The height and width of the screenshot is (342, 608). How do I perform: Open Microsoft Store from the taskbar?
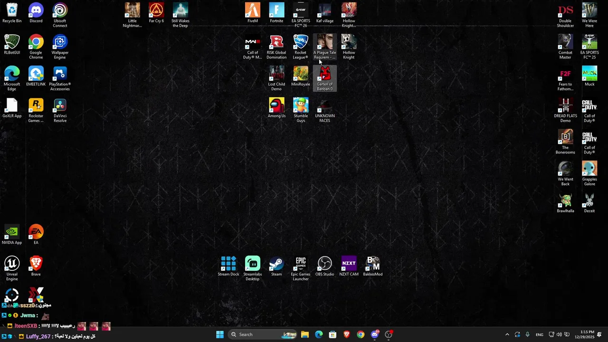pyautogui.click(x=332, y=334)
